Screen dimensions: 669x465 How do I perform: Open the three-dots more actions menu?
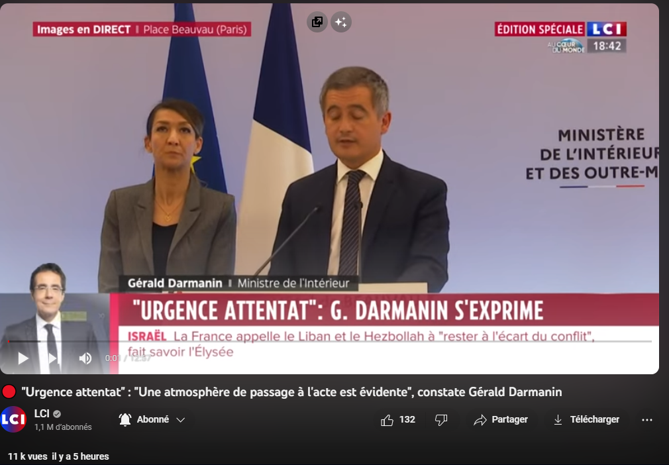pos(647,420)
